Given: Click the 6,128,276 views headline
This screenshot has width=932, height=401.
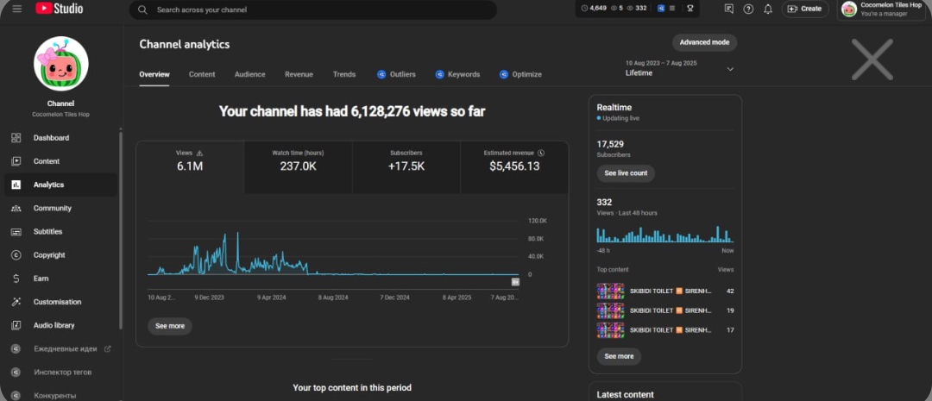Looking at the screenshot, I should (352, 111).
